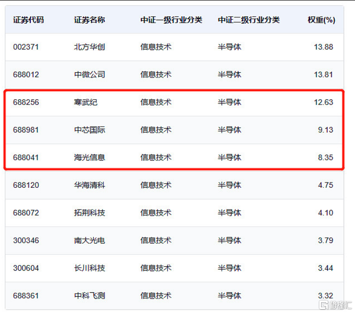Click weight value 13.88
The width and height of the screenshot is (355, 313).
click(x=323, y=47)
